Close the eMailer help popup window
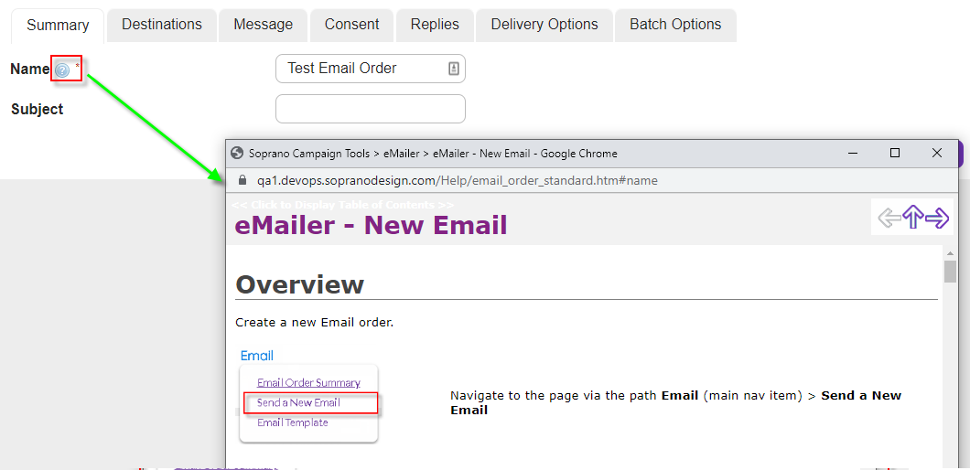The image size is (970, 470). 937,154
